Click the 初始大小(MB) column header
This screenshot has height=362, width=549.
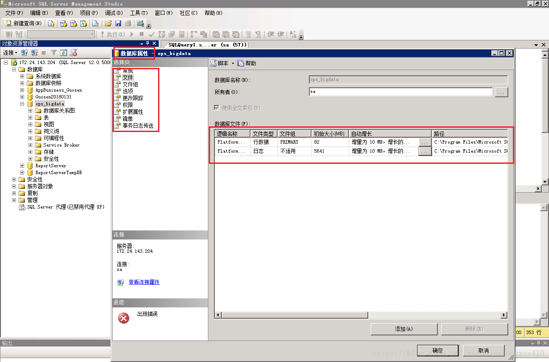pyautogui.click(x=330, y=134)
